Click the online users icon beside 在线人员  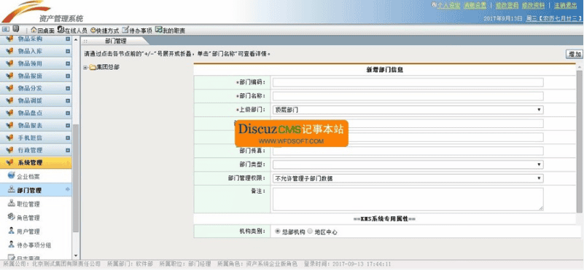tap(61, 30)
